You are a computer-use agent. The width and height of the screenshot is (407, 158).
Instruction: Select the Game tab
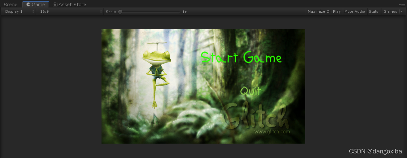pyautogui.click(x=35, y=5)
